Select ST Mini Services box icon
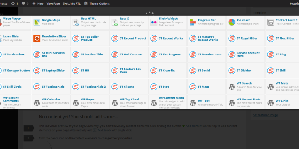The image size is (299, 149). click(37, 54)
